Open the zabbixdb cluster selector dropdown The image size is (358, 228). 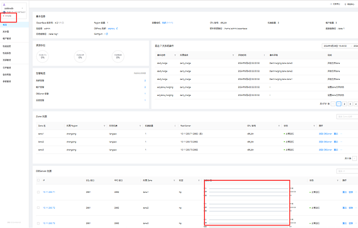(x=13, y=8)
